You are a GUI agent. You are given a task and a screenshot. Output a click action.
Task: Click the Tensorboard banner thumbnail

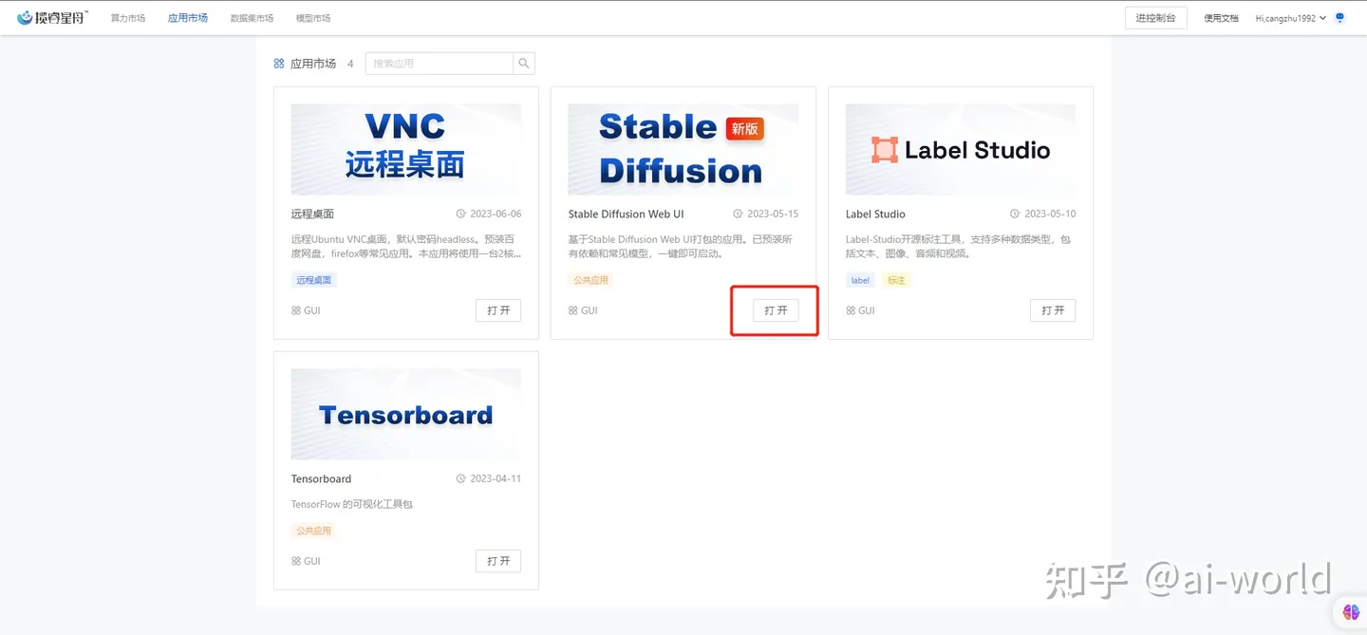(406, 414)
